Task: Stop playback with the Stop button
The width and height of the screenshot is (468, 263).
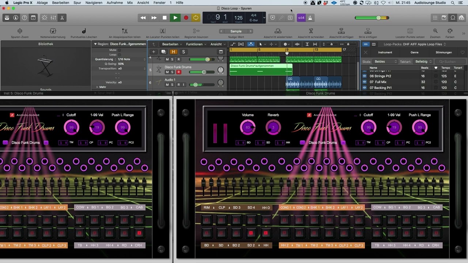Action: (165, 18)
